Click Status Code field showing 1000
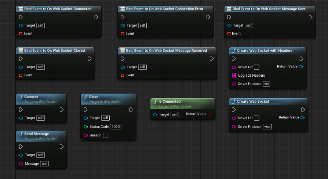 coord(116,127)
